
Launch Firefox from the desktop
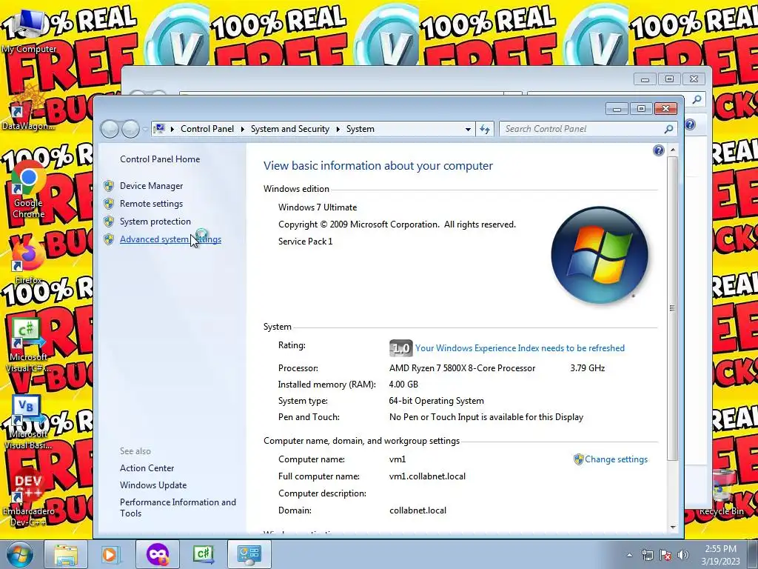[28, 262]
